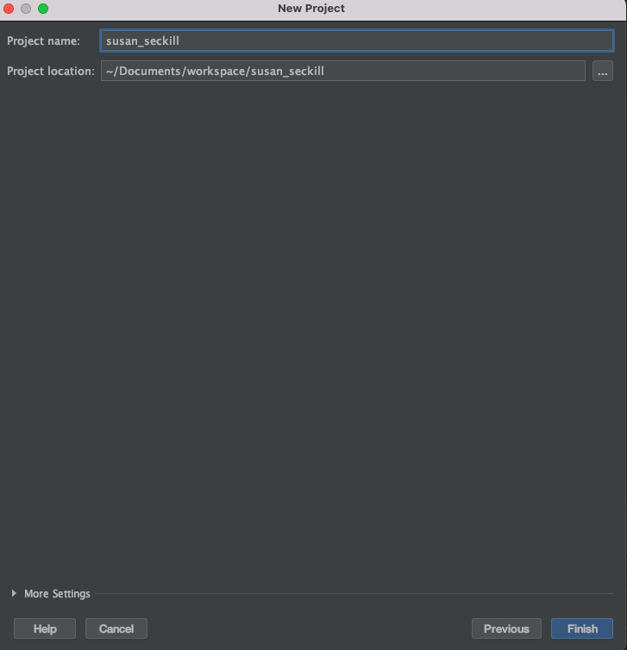Click the separator line beside More Settings
The image size is (627, 650).
pyautogui.click(x=354, y=594)
